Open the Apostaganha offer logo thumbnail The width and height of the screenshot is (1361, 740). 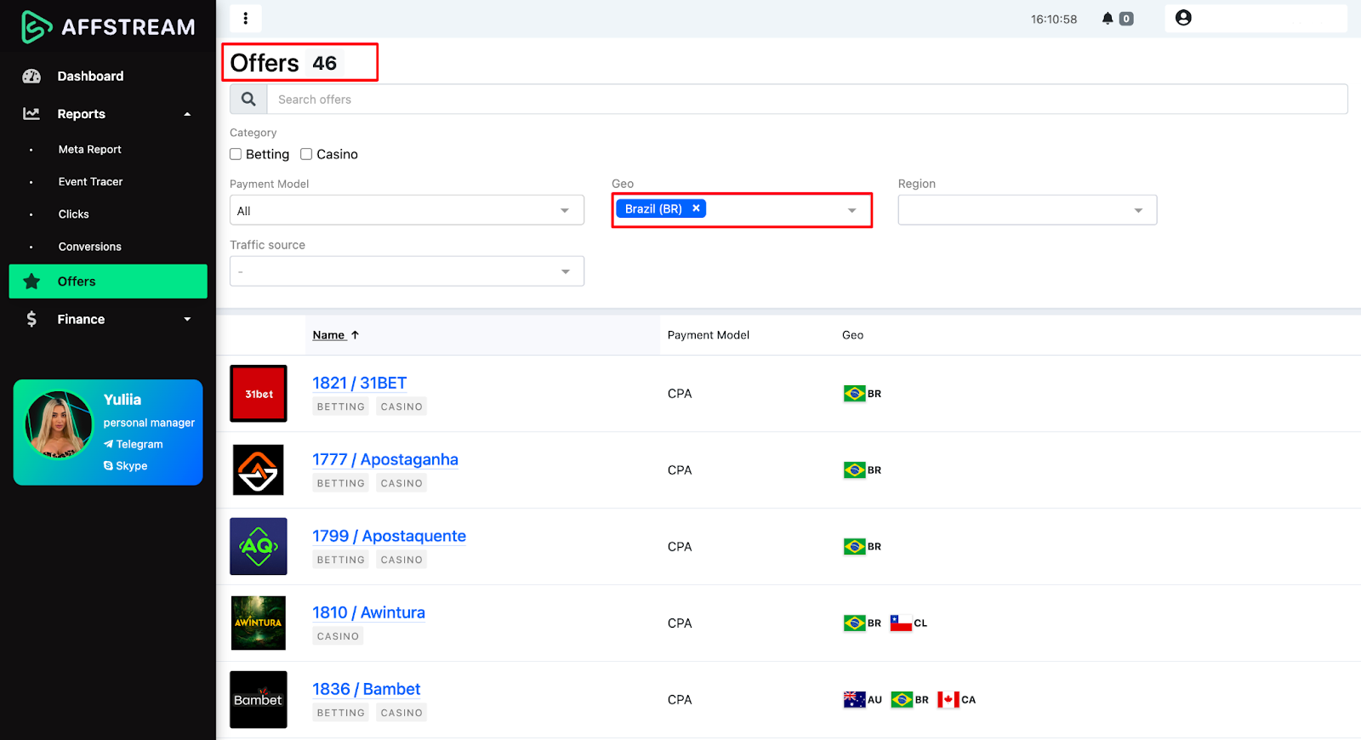pyautogui.click(x=259, y=470)
